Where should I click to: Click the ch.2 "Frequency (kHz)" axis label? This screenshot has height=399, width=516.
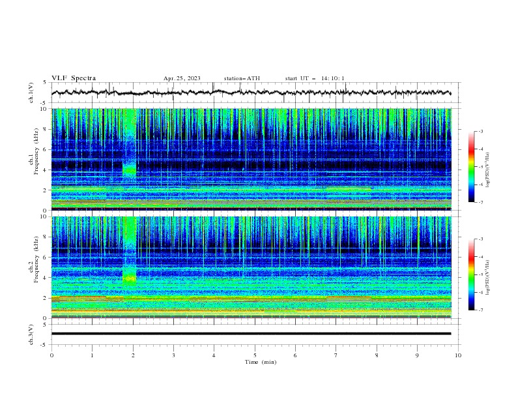tap(36, 259)
